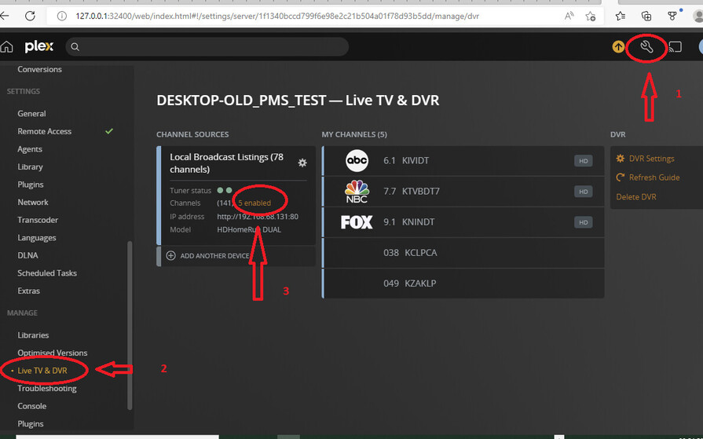
Task: Click the HDHomeRun IP address text
Action: 258,217
